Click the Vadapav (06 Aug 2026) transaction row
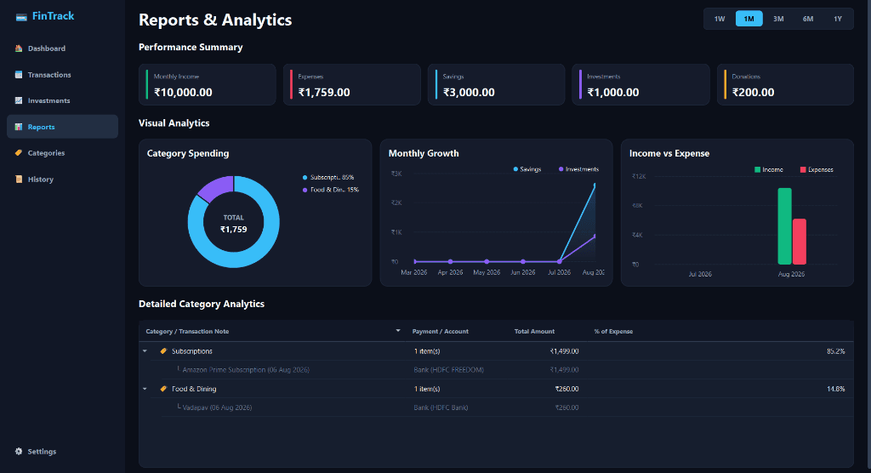Viewport: 871px width, 473px height. coord(496,407)
